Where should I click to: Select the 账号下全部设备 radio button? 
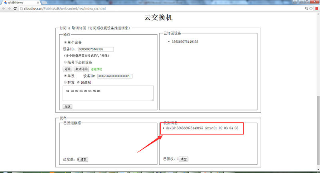pos(65,62)
